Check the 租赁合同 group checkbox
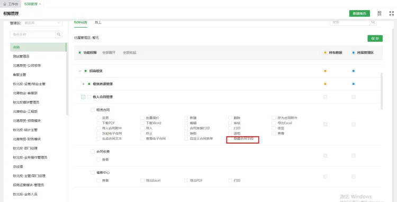 [x=93, y=110]
